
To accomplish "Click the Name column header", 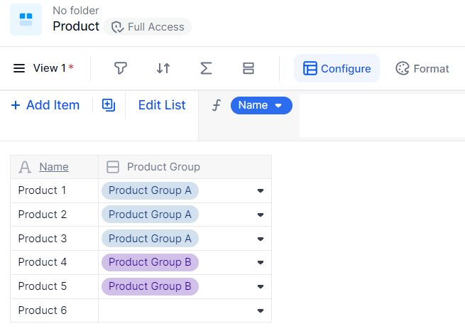I will coord(54,167).
